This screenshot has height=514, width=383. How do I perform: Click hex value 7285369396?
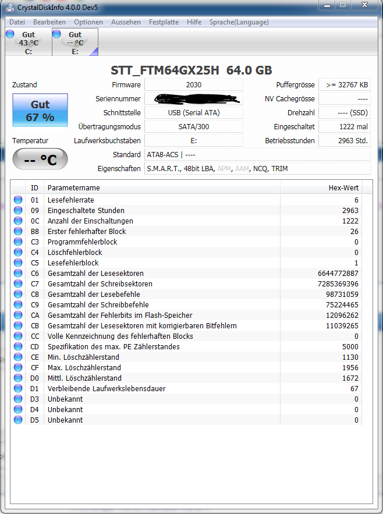point(338,283)
